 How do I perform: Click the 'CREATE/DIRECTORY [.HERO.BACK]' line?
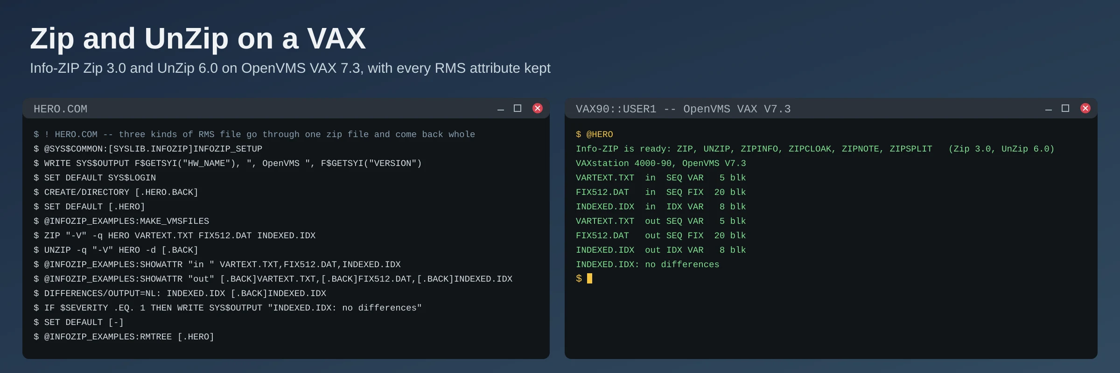(116, 192)
